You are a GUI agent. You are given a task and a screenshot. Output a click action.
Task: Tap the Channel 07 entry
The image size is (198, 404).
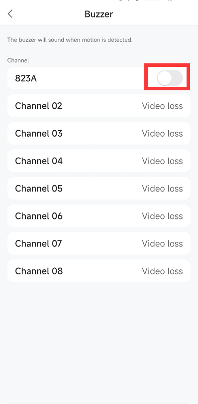[x=99, y=243]
